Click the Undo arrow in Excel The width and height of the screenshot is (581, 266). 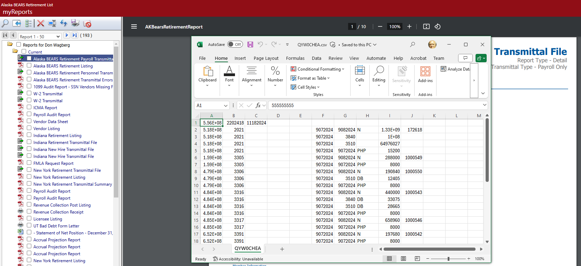click(x=260, y=45)
